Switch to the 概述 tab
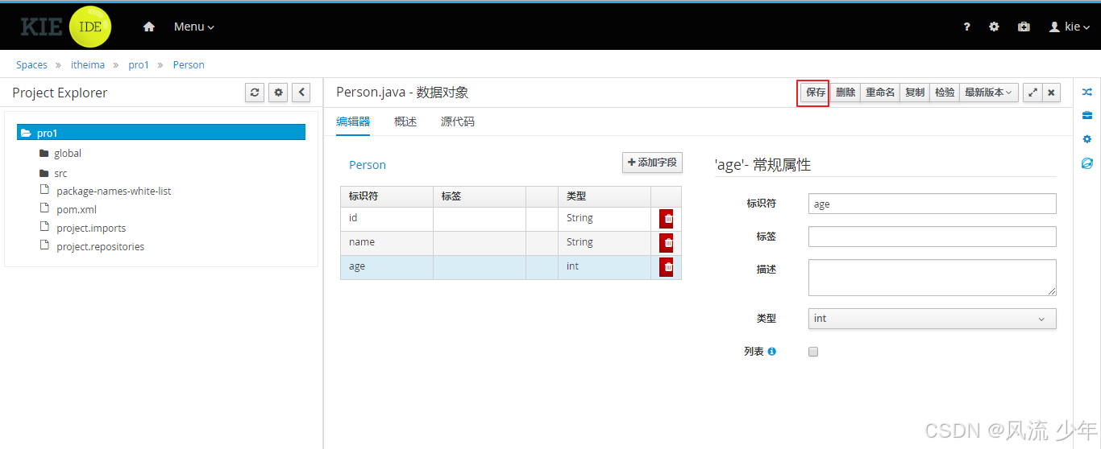This screenshot has height=449, width=1101. [405, 122]
